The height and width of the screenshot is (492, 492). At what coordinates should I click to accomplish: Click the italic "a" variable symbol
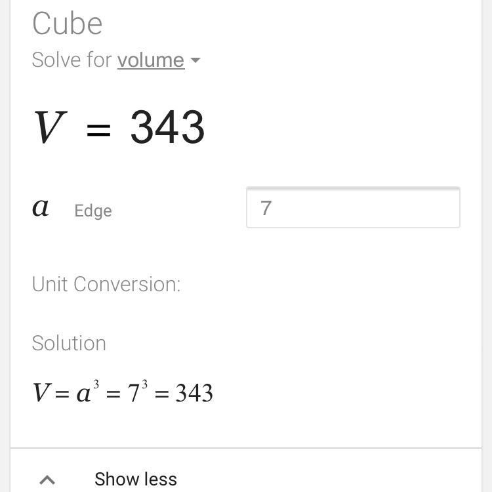pyautogui.click(x=41, y=209)
